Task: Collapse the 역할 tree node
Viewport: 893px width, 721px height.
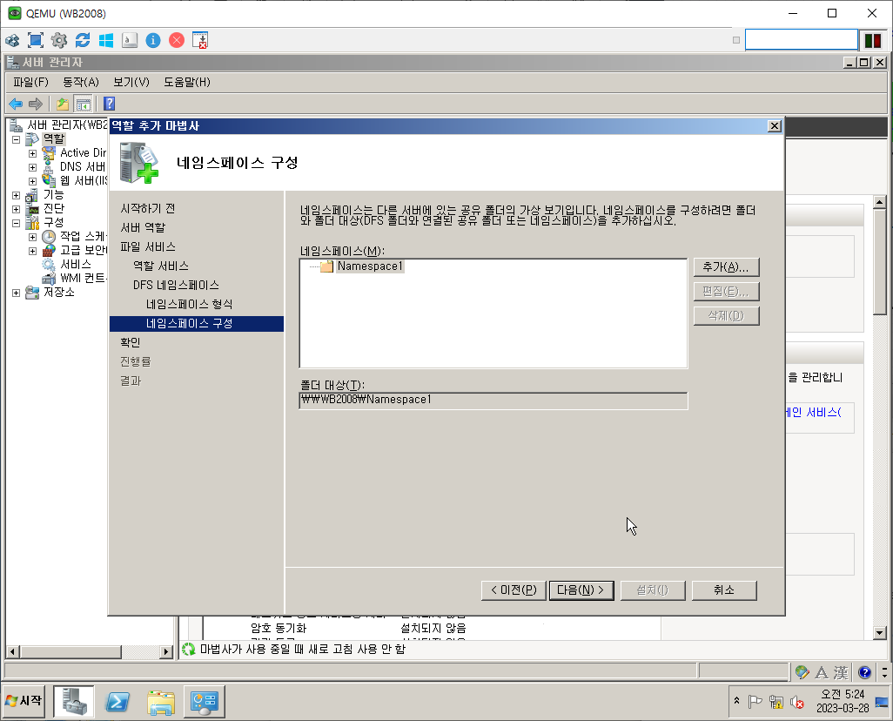Action: (16, 139)
